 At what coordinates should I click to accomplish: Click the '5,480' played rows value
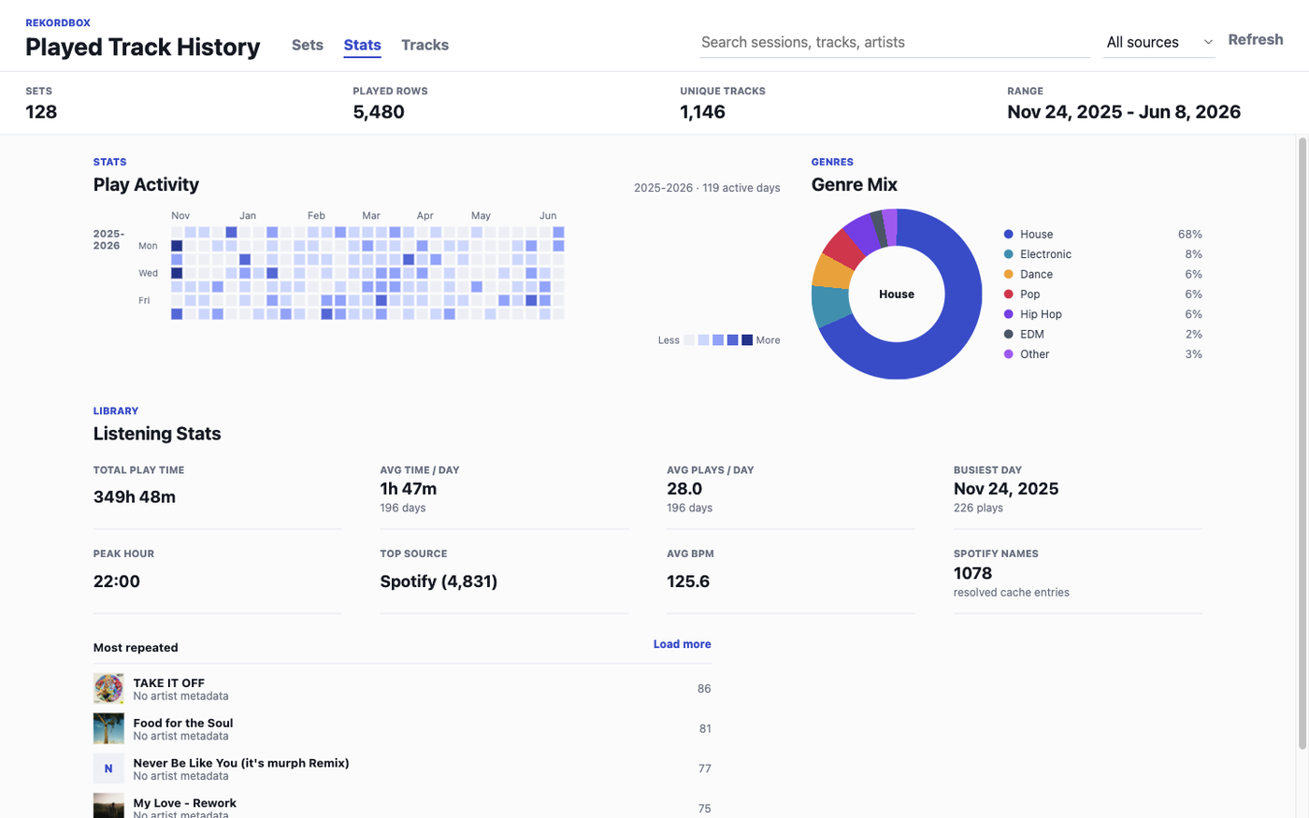(x=379, y=112)
